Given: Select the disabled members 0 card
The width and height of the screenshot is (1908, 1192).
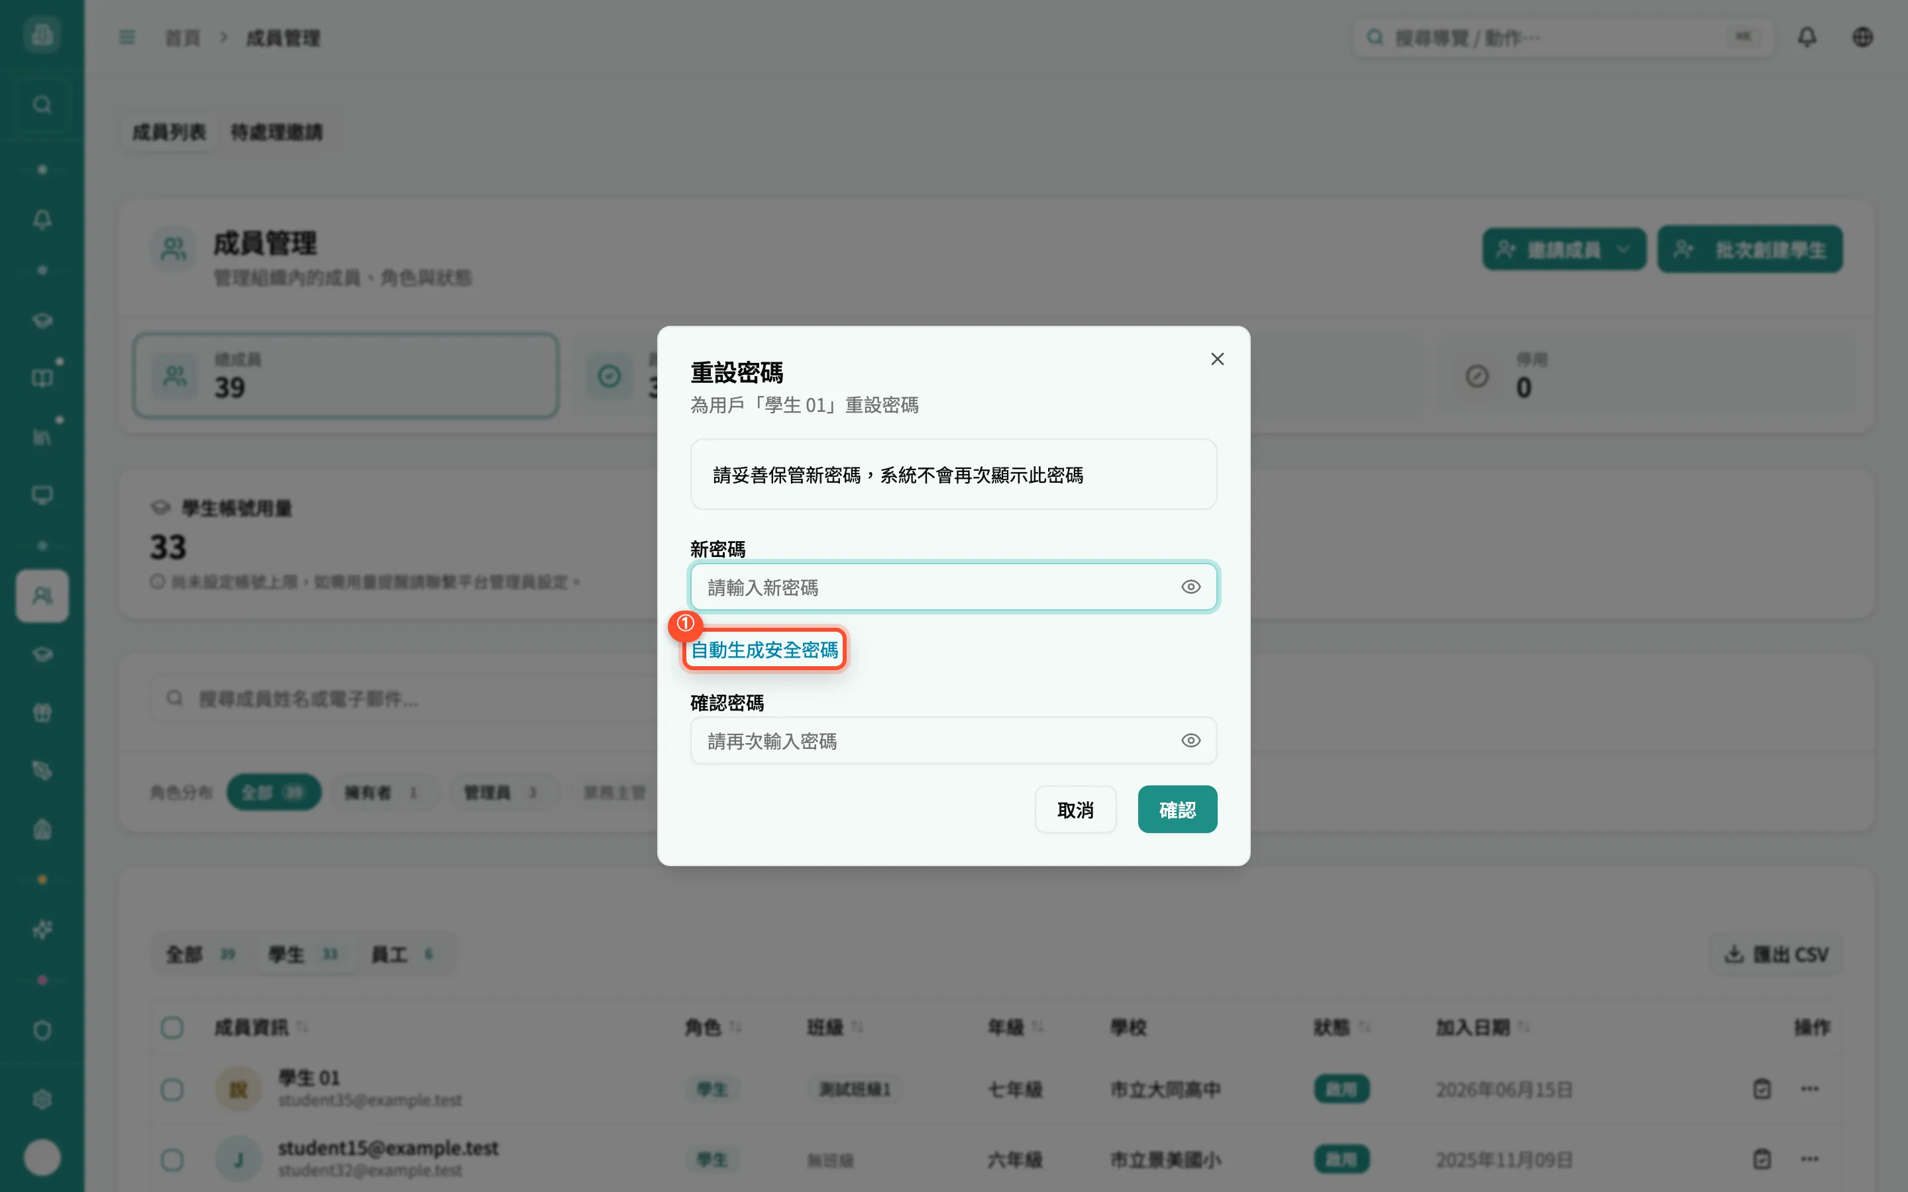Looking at the screenshot, I should click(1648, 376).
